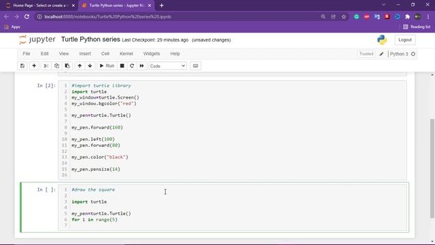The width and height of the screenshot is (435, 245).
Task: Open the View menu
Action: [64, 54]
